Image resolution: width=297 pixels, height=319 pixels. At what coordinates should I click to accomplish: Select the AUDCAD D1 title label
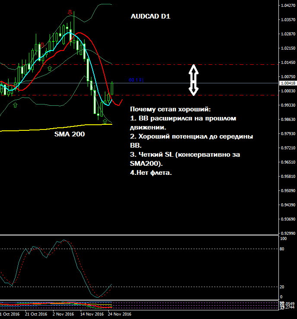[151, 16]
